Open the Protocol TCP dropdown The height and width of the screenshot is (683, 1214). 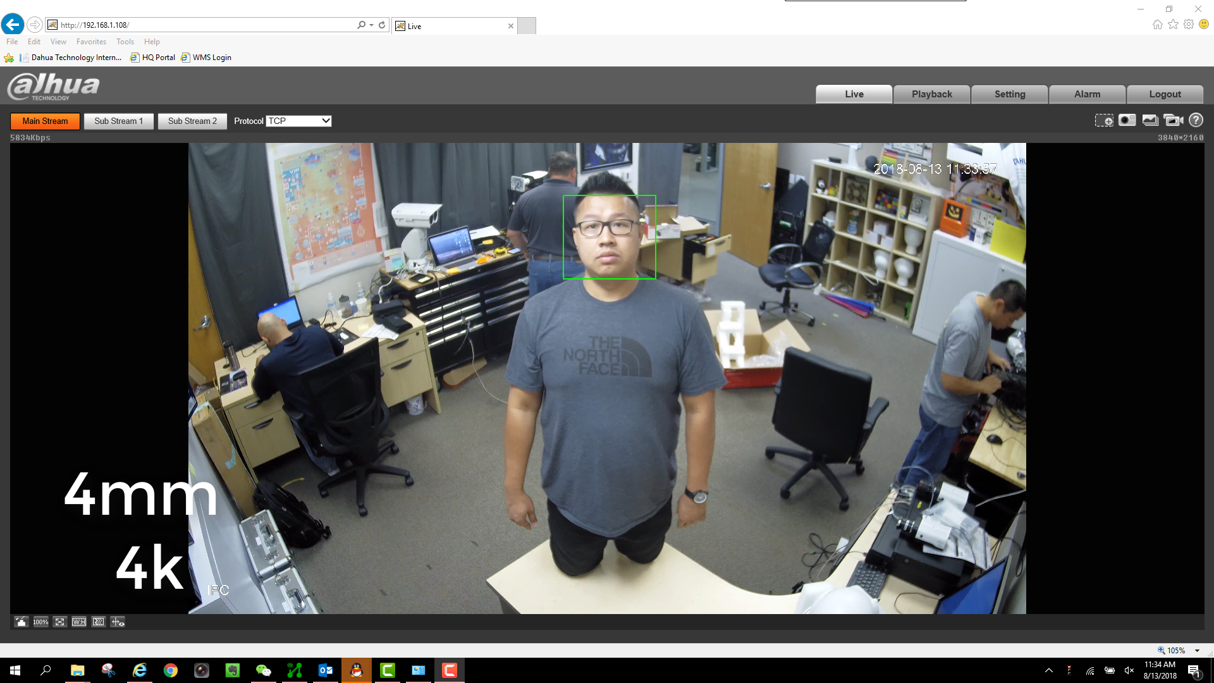pos(298,121)
